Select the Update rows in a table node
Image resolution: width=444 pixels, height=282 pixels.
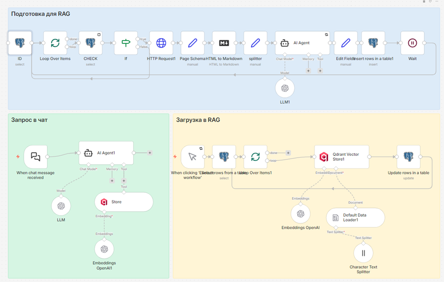tap(408, 157)
